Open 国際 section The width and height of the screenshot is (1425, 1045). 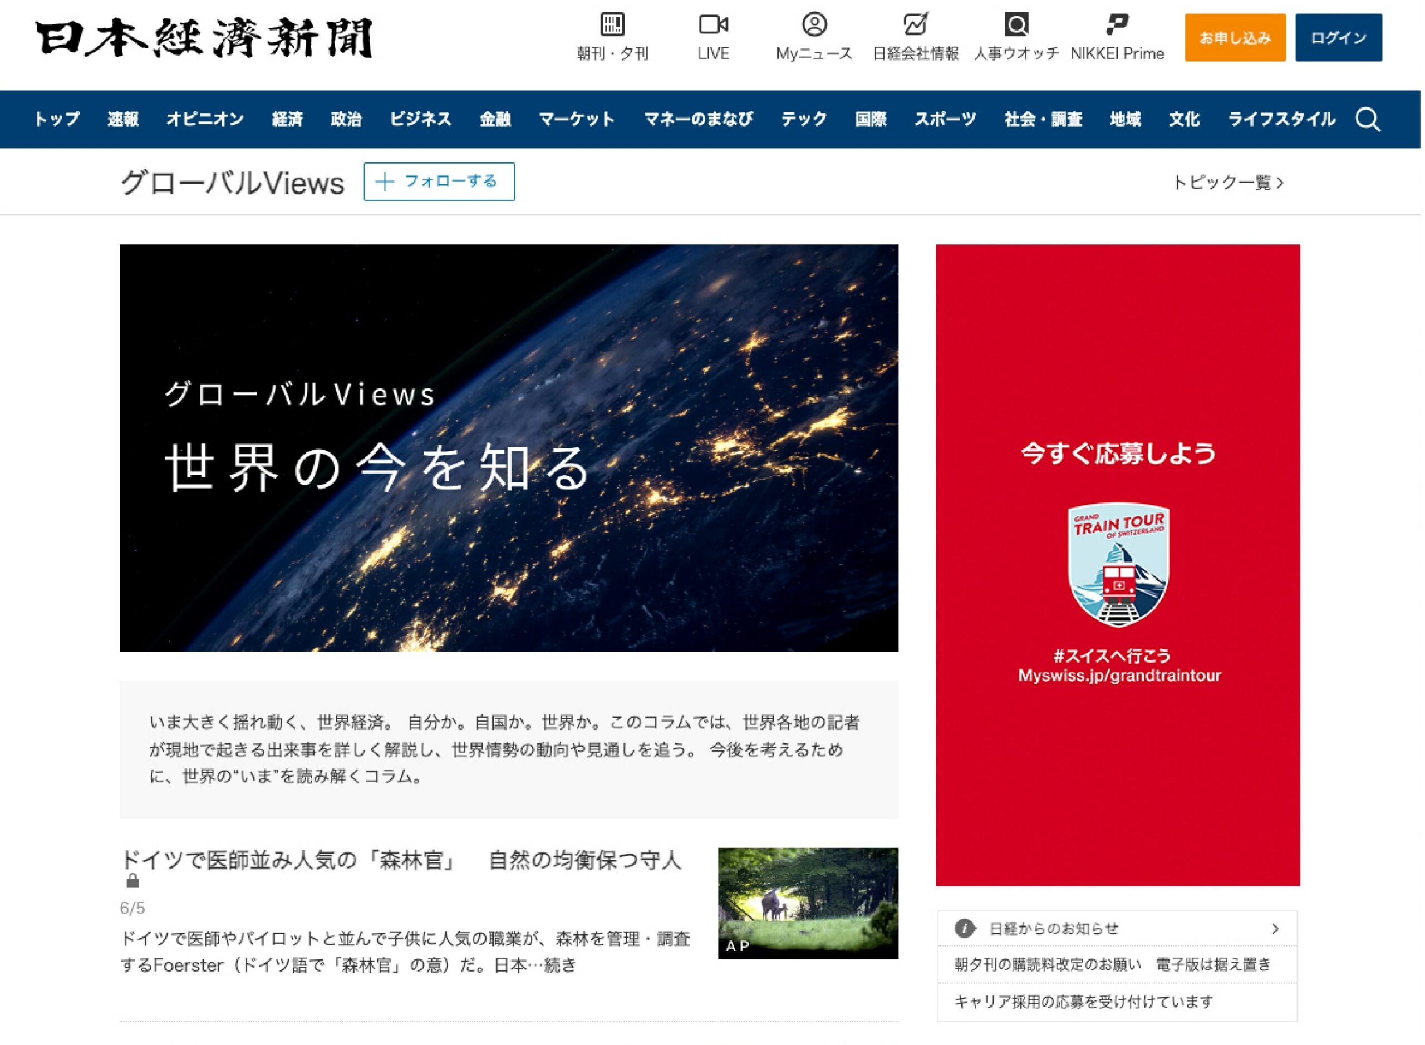point(871,119)
